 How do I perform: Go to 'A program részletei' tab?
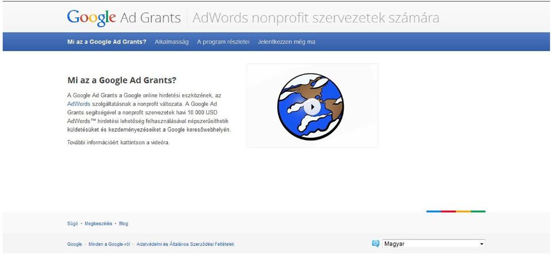(223, 42)
